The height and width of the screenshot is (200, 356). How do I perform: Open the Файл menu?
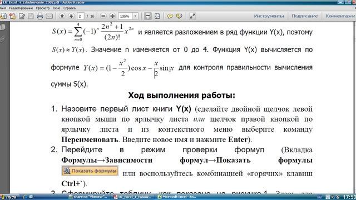pos(3,8)
